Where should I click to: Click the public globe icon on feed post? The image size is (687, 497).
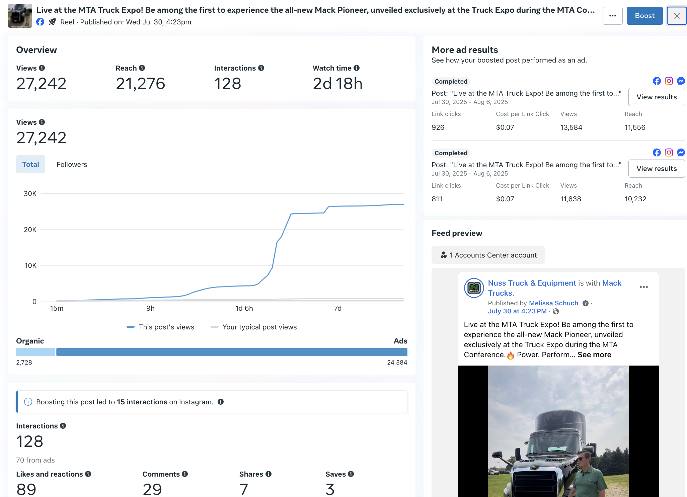click(556, 311)
